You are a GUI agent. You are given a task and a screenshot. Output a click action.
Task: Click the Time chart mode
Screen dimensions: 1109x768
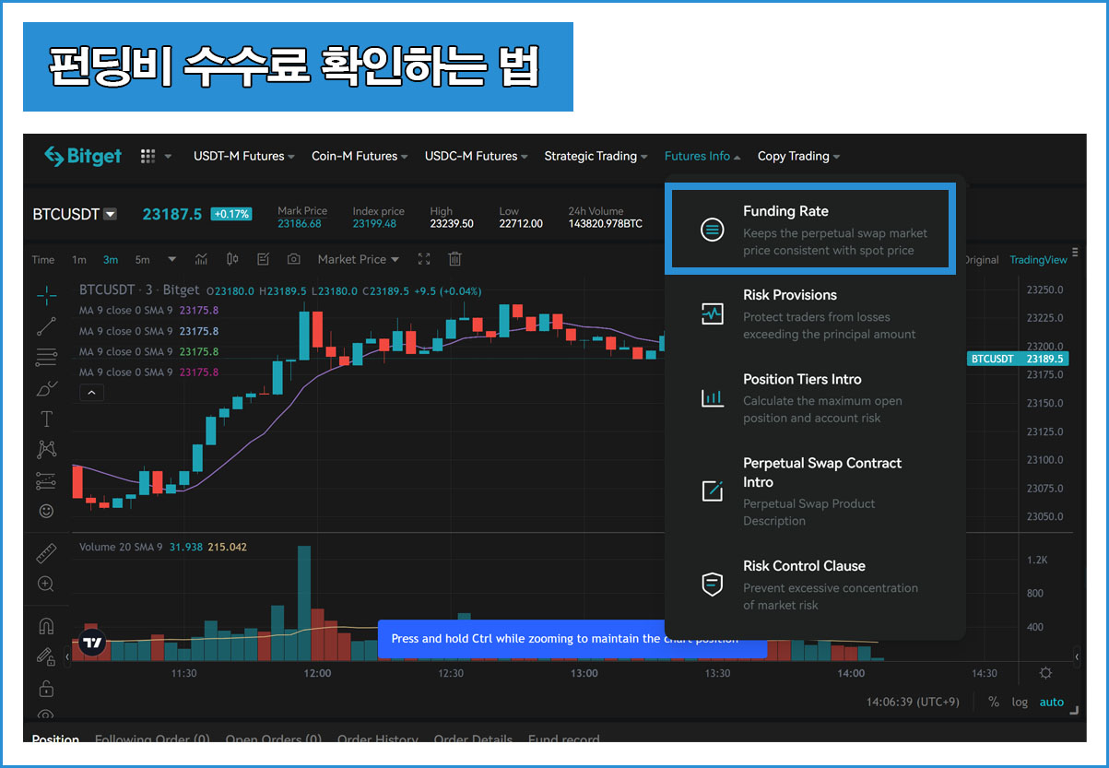(x=43, y=260)
